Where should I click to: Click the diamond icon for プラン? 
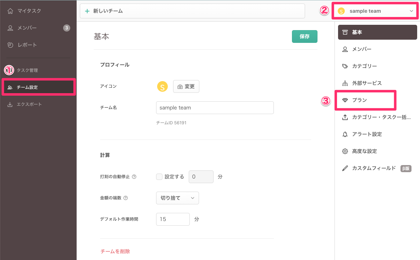click(345, 100)
